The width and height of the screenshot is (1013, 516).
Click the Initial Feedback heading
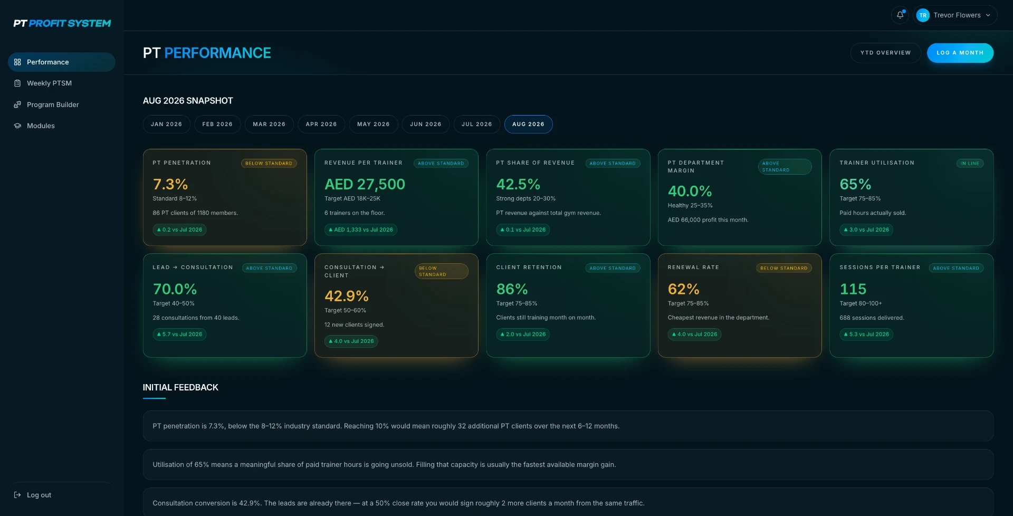click(180, 387)
